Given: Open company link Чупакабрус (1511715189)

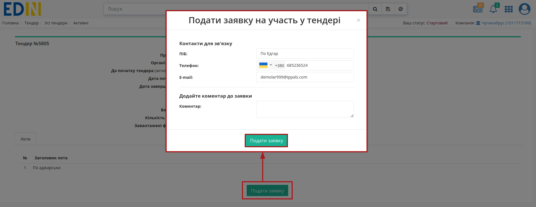Looking at the screenshot, I should pyautogui.click(x=503, y=23).
